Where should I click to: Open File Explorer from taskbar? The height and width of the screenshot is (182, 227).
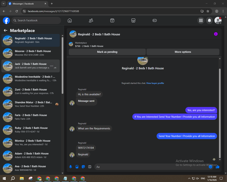tap(22, 178)
